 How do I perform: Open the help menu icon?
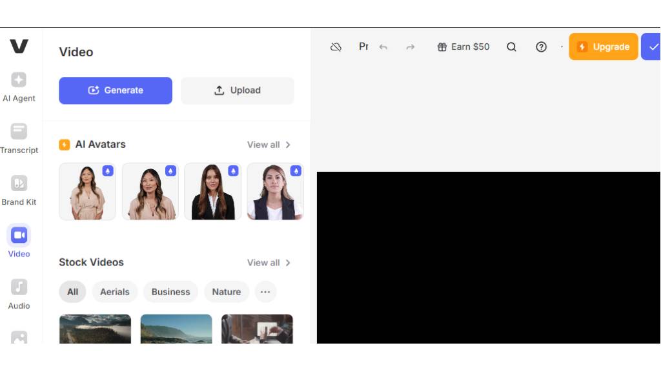(x=541, y=46)
